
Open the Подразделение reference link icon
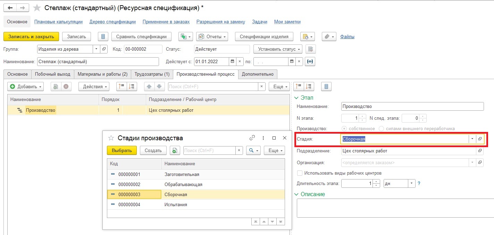coord(480,151)
